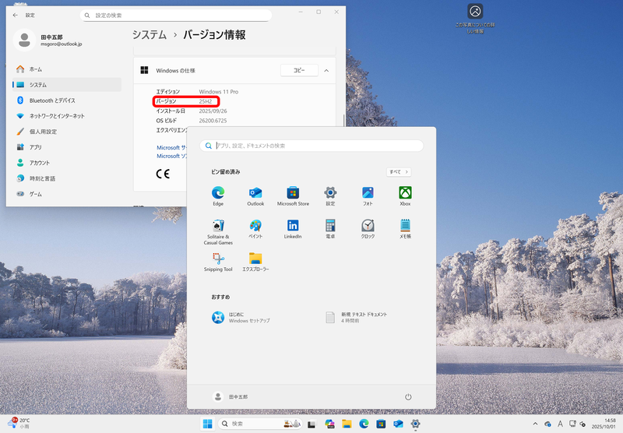Open the クロック app
This screenshot has height=433, width=623.
point(368,229)
